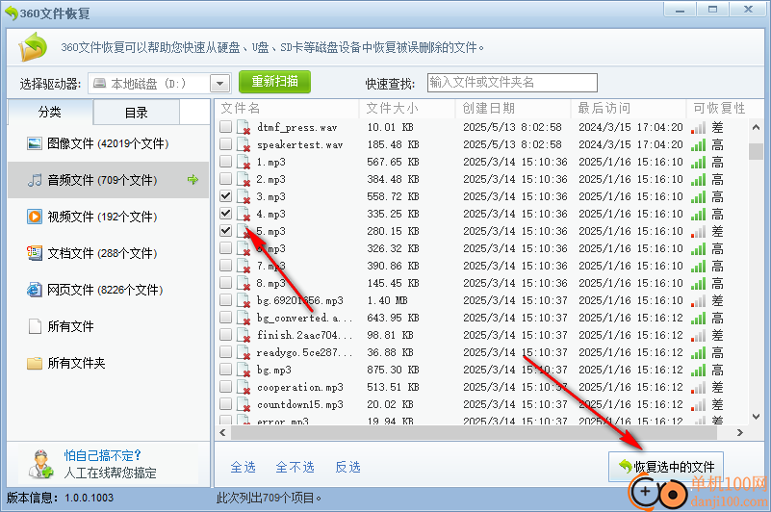Click the 全不选 link
Image resolution: width=771 pixels, height=512 pixels.
coord(296,467)
